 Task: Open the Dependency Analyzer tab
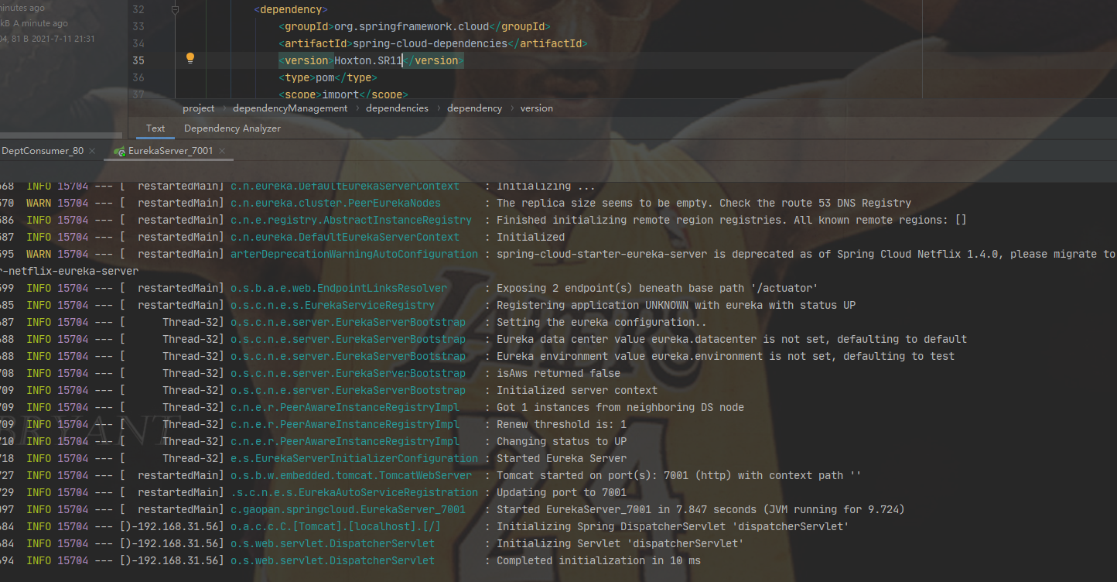(x=232, y=128)
